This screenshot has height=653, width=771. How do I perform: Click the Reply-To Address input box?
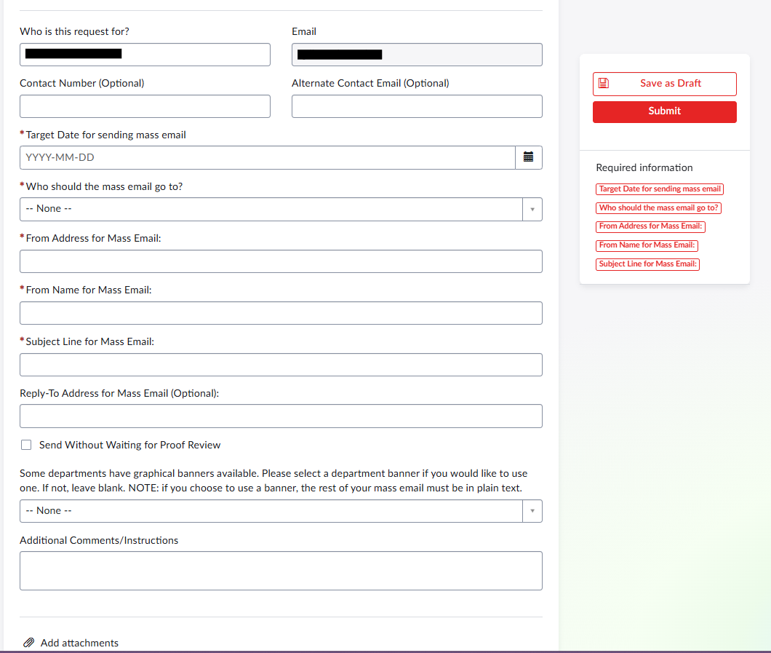point(281,416)
